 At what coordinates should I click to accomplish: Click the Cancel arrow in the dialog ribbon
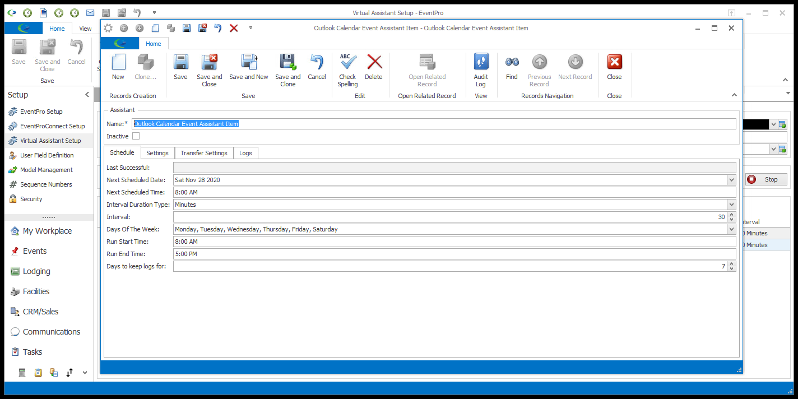click(x=317, y=67)
